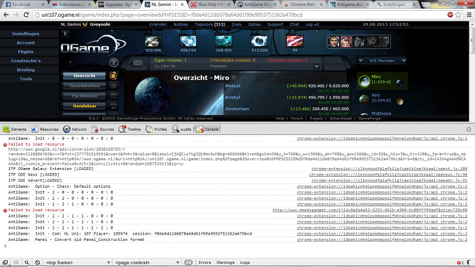
Task: Click the moon icon next to Miro
Action: click(x=399, y=83)
